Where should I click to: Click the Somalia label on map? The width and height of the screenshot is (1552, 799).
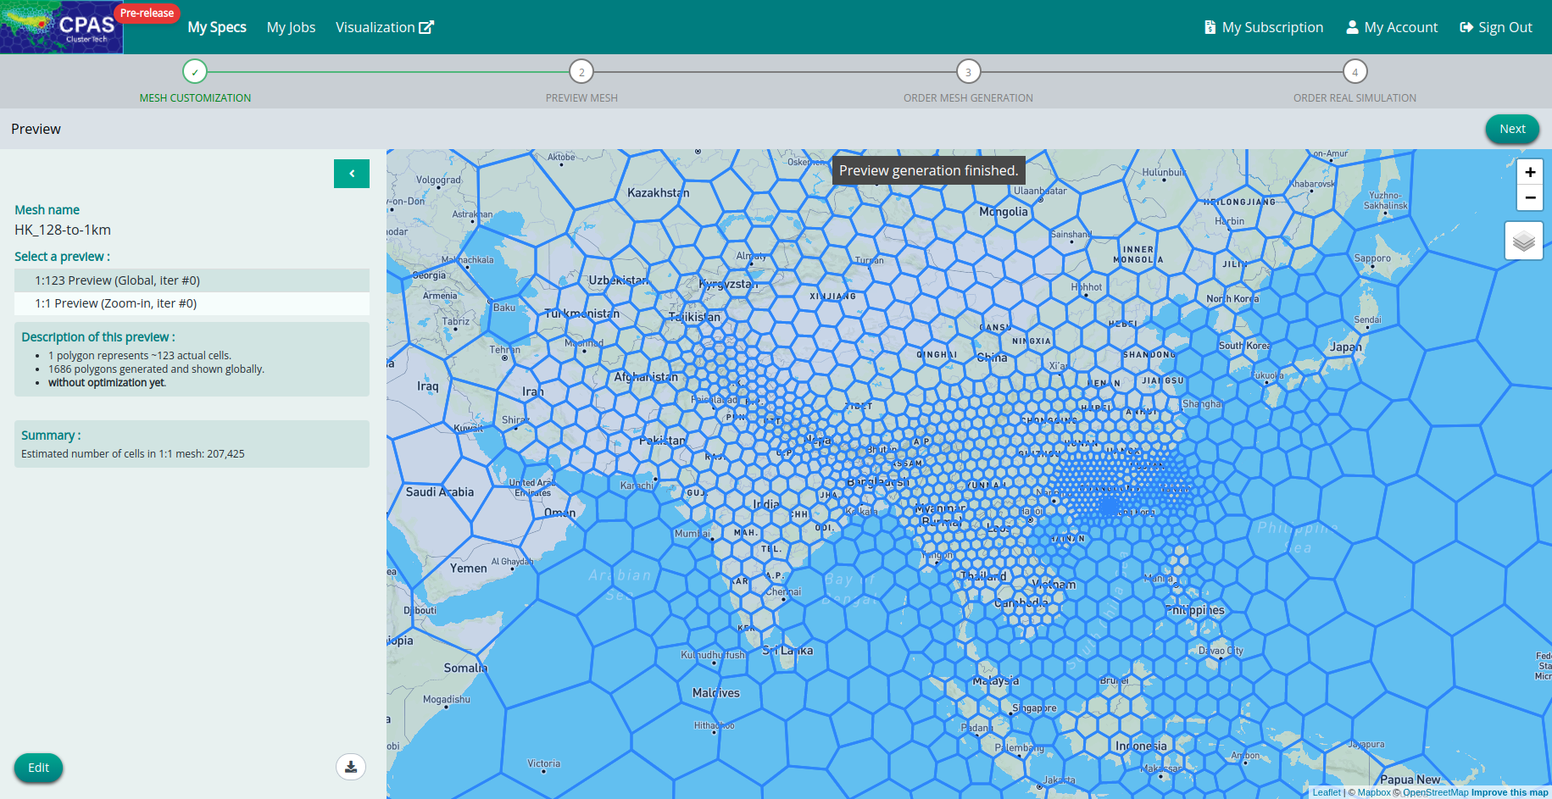(x=465, y=669)
